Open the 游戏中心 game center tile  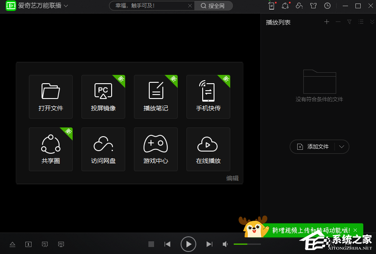click(x=156, y=149)
